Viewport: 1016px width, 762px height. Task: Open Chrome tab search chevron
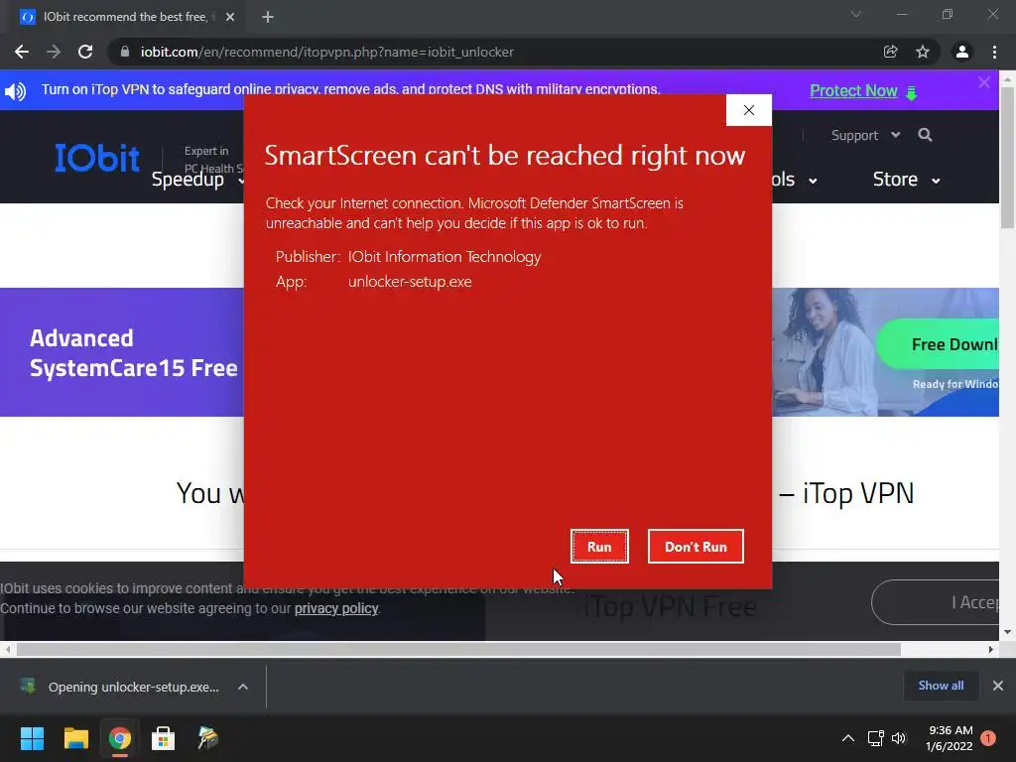tap(856, 14)
